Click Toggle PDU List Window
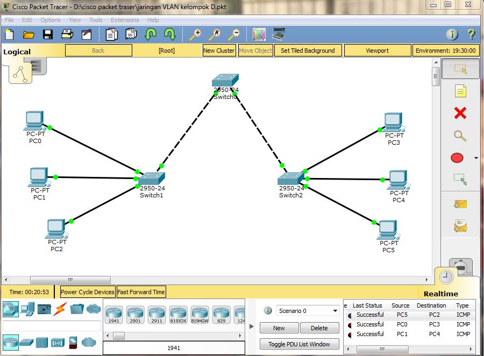484x356 pixels. [299, 344]
